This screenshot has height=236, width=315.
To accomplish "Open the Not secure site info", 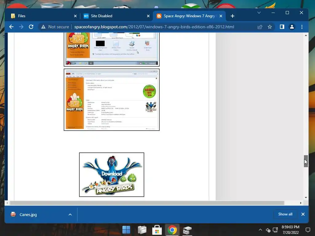I will point(55,27).
